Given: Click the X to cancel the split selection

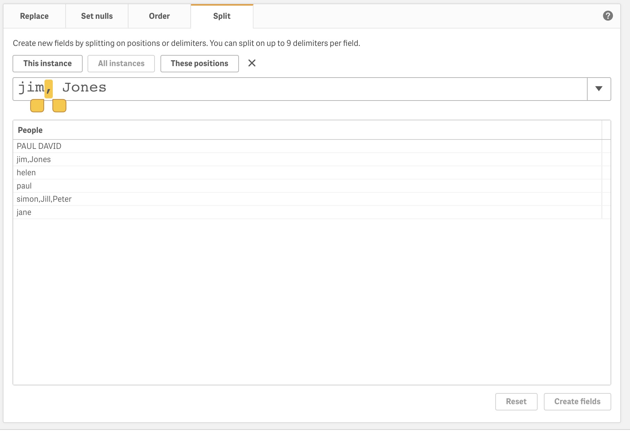Looking at the screenshot, I should coord(252,63).
